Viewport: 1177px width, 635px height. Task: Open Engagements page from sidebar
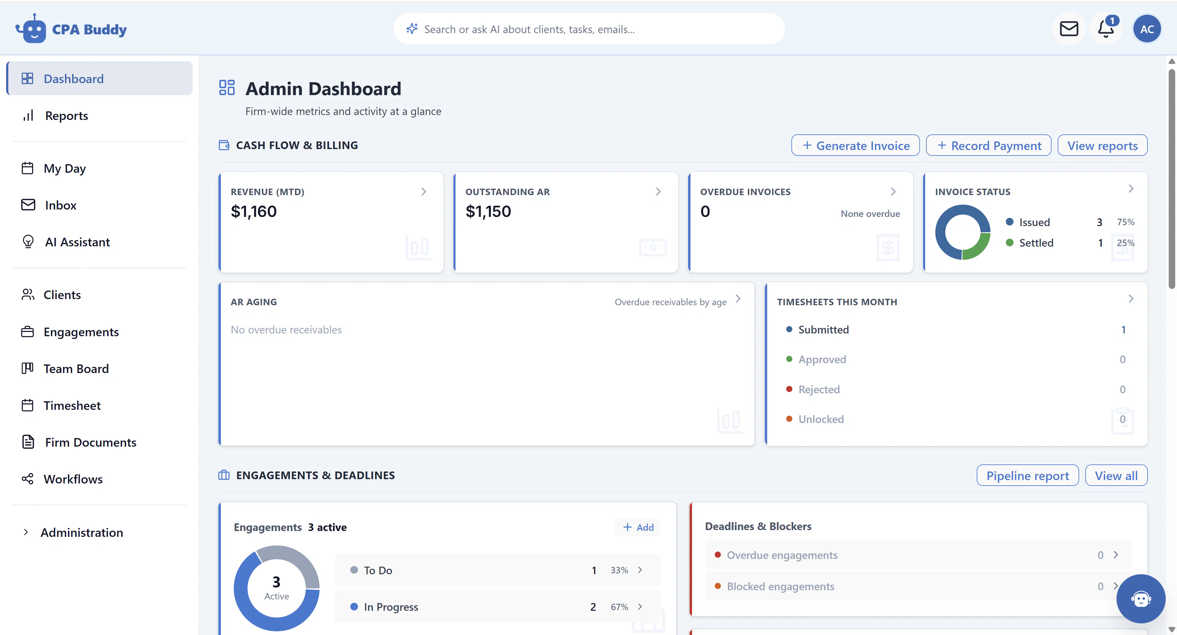pyautogui.click(x=100, y=332)
